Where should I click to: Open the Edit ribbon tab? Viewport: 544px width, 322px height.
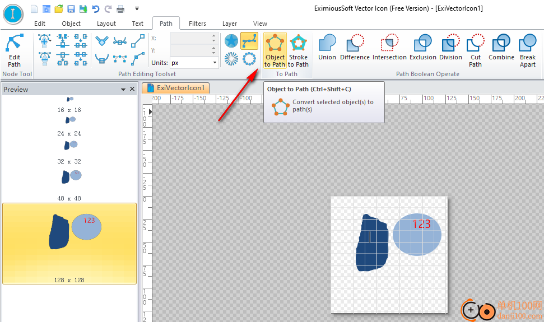40,24
